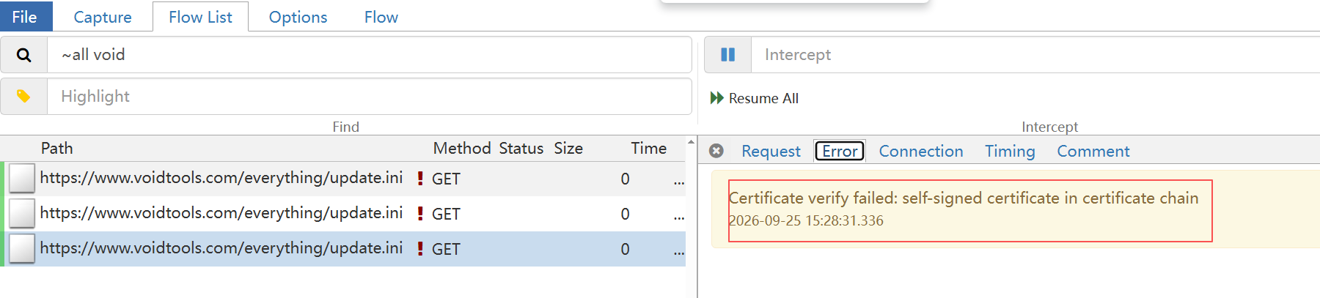The width and height of the screenshot is (1320, 298).
Task: Open the ellipsis menu on the selected flow row
Action: coord(679,253)
